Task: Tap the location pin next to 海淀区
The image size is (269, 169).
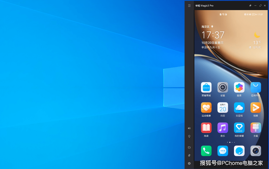Action: tap(212, 27)
